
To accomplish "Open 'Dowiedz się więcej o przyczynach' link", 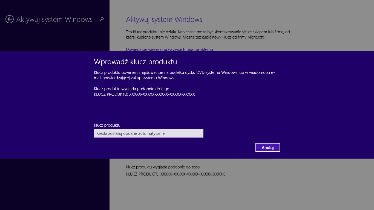I will 169,49.
